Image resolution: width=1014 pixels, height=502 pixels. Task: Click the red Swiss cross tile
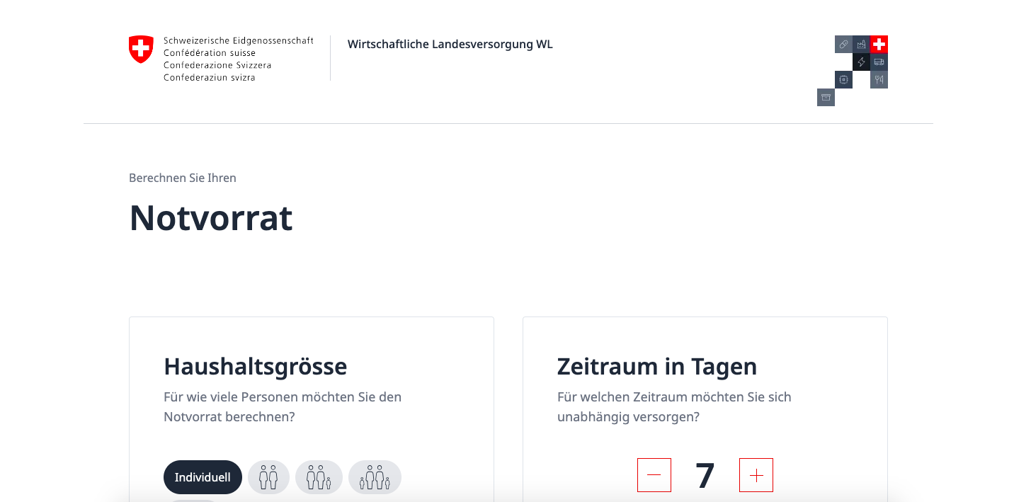879,44
